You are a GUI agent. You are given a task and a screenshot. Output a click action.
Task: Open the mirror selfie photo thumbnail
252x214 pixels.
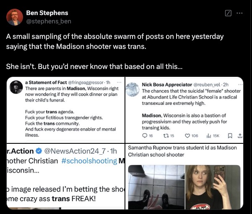[x=213, y=187]
